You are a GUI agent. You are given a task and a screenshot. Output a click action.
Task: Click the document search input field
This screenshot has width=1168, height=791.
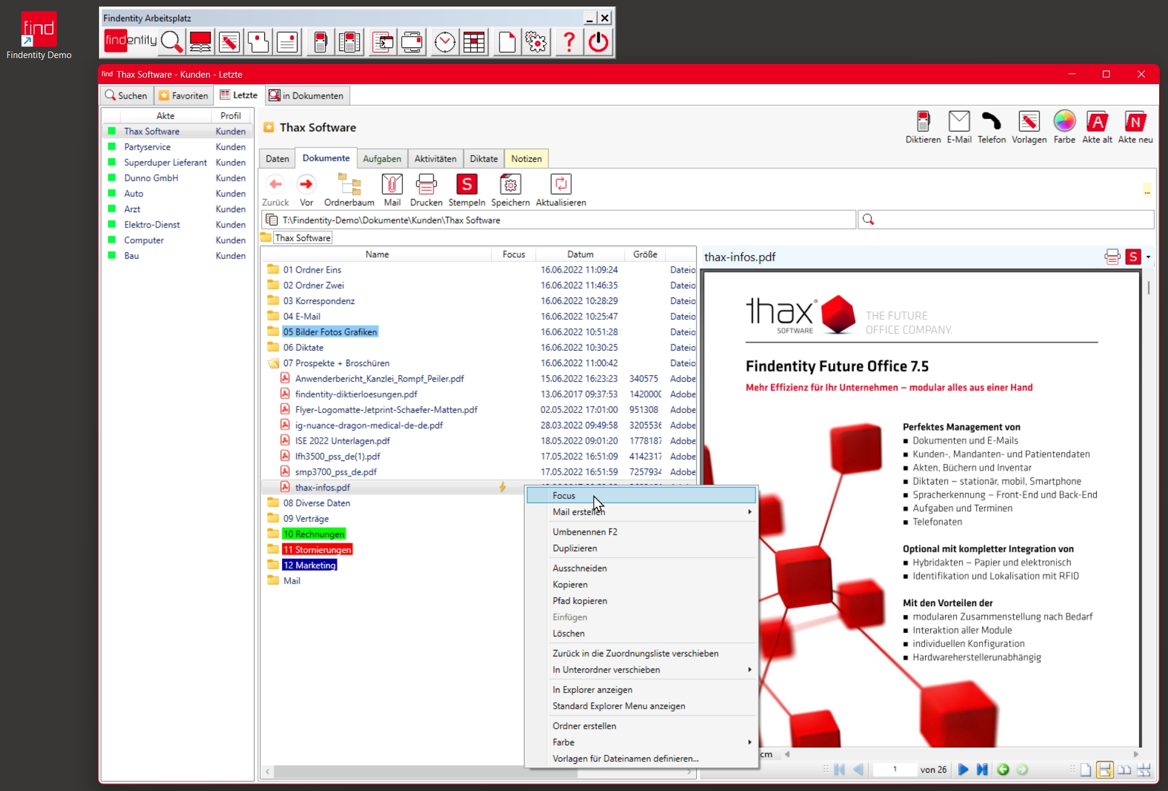point(1007,220)
